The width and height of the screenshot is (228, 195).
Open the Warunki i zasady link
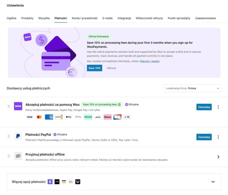click(x=150, y=61)
